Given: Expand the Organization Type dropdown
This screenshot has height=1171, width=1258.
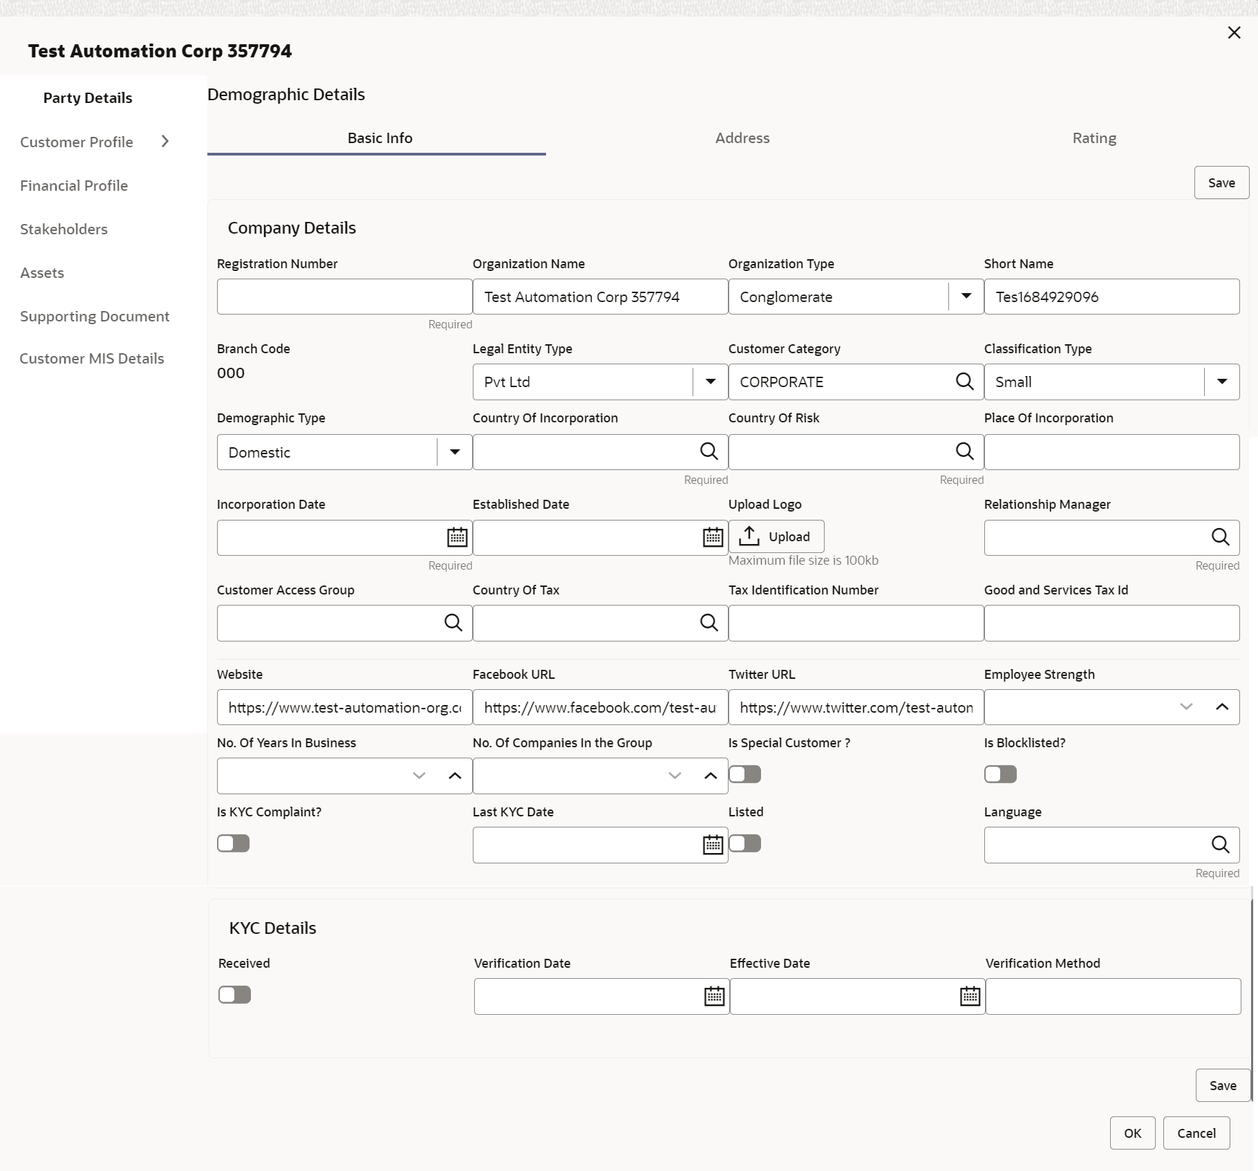Looking at the screenshot, I should tap(966, 297).
